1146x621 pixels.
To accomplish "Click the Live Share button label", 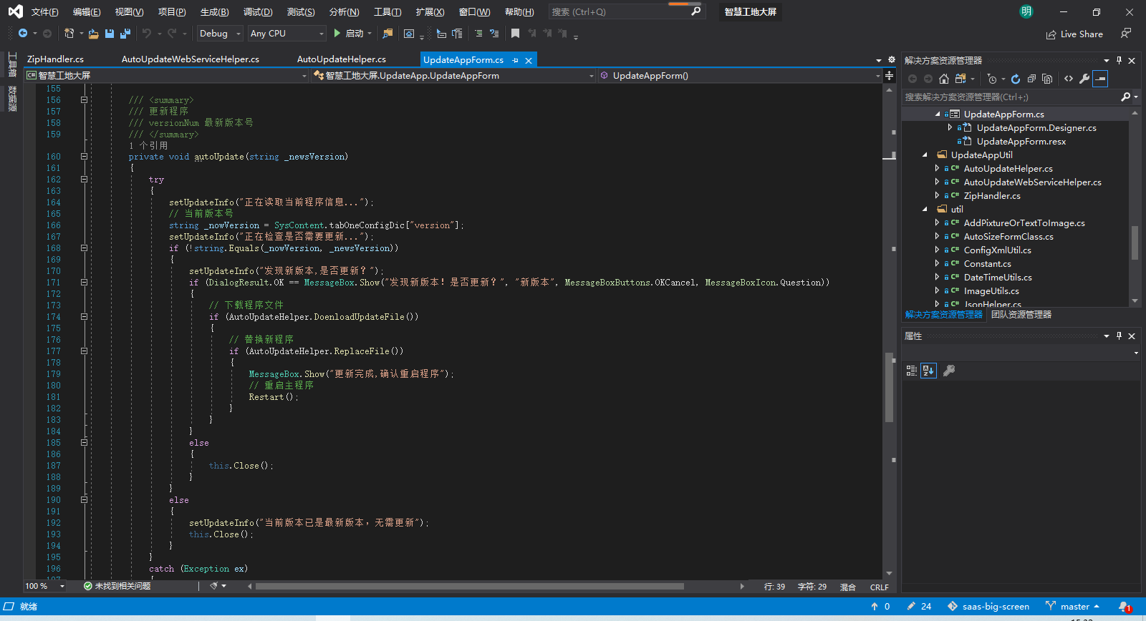I will coord(1082,34).
